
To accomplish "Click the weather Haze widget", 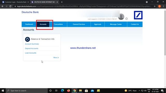I will click(x=130, y=91).
